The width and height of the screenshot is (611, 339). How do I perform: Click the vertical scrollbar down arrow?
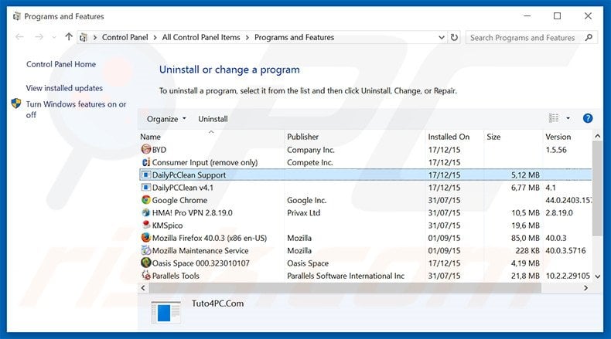pos(597,276)
